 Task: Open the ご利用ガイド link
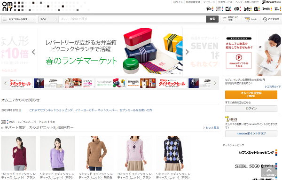coord(273,86)
